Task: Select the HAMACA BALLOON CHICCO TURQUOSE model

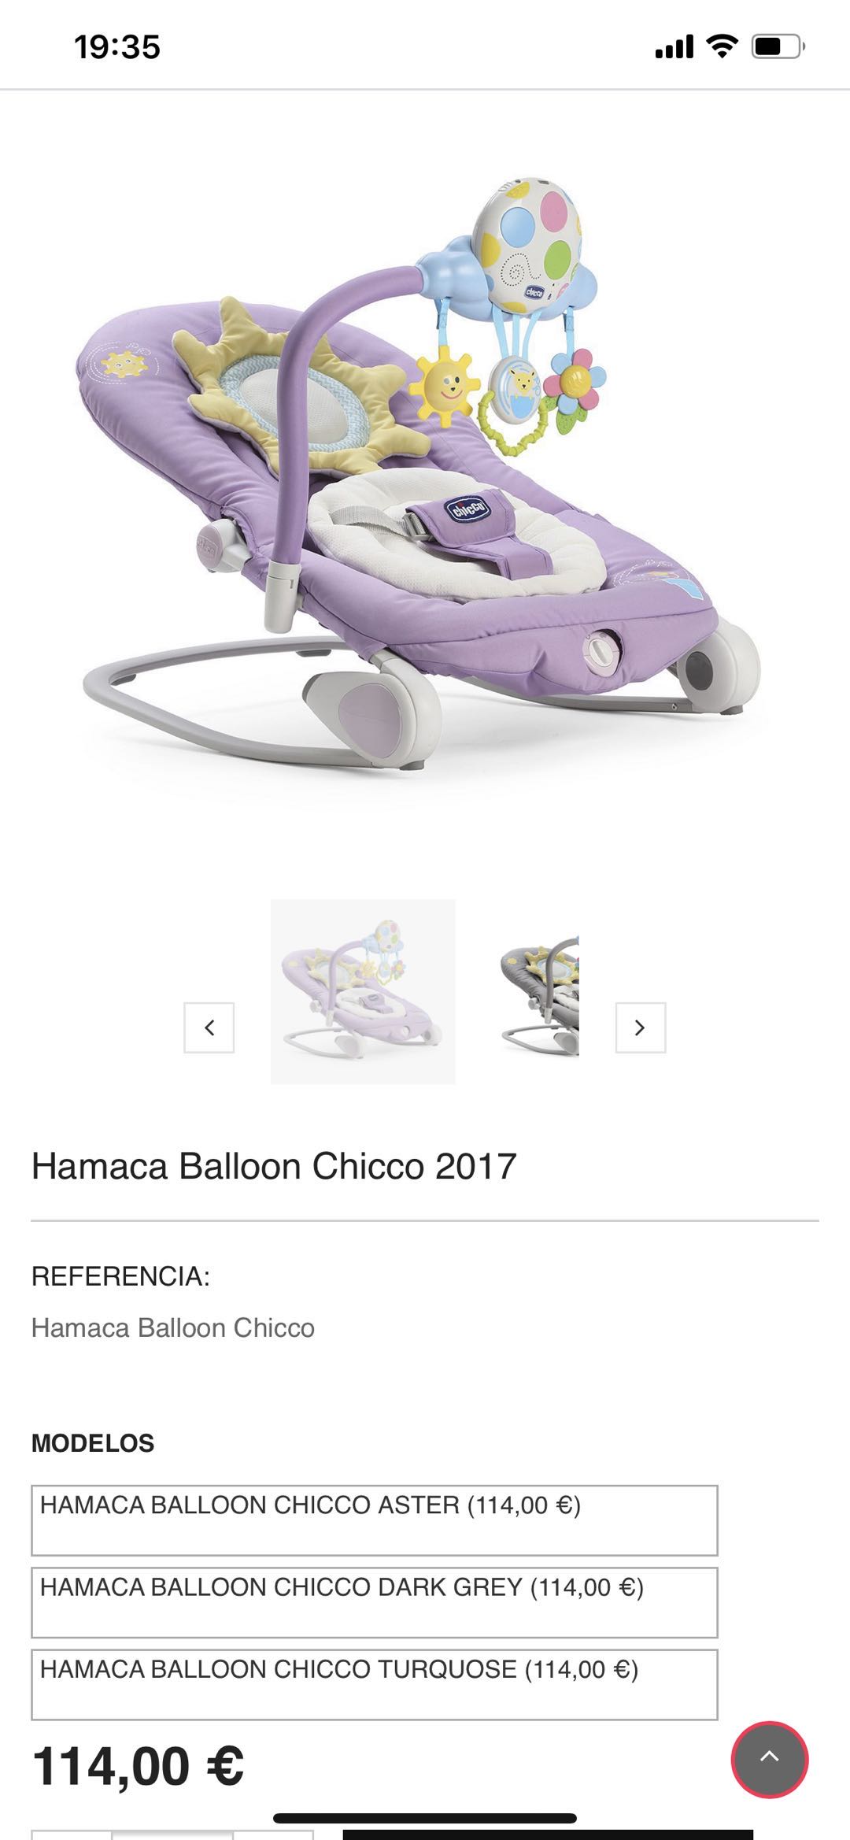Action: (x=375, y=1683)
